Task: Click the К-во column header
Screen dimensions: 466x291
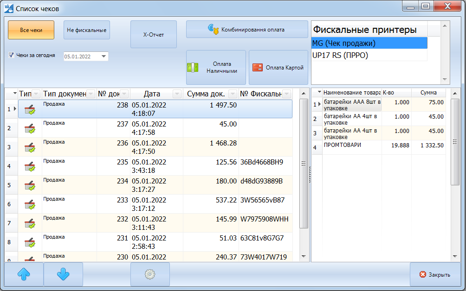Action: [396, 93]
